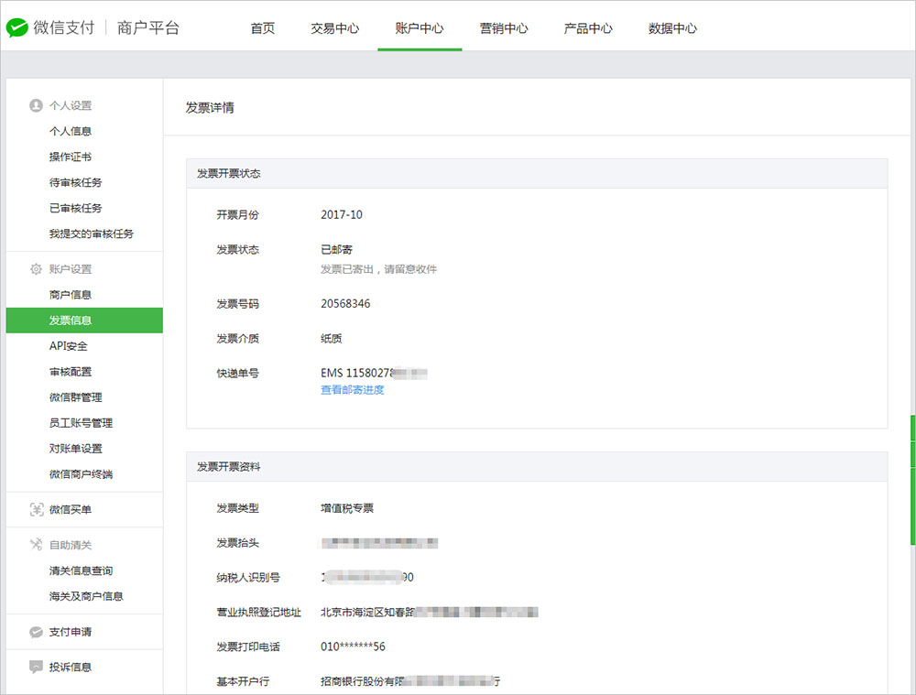Open the 投诉信息 sidebar section
The height and width of the screenshot is (695, 916).
point(71,667)
